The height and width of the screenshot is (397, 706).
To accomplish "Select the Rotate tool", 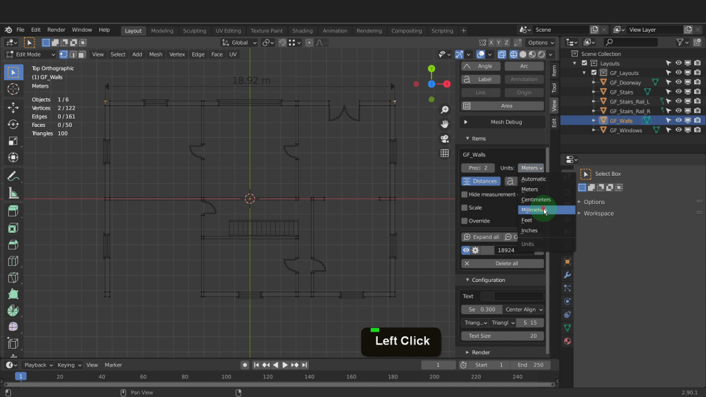I will tap(12, 124).
